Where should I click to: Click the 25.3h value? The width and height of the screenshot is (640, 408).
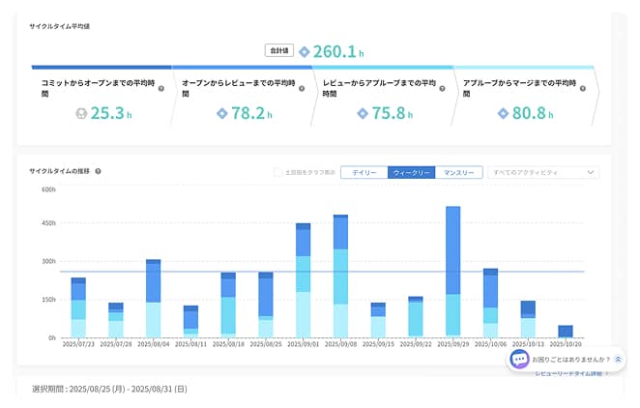[111, 113]
